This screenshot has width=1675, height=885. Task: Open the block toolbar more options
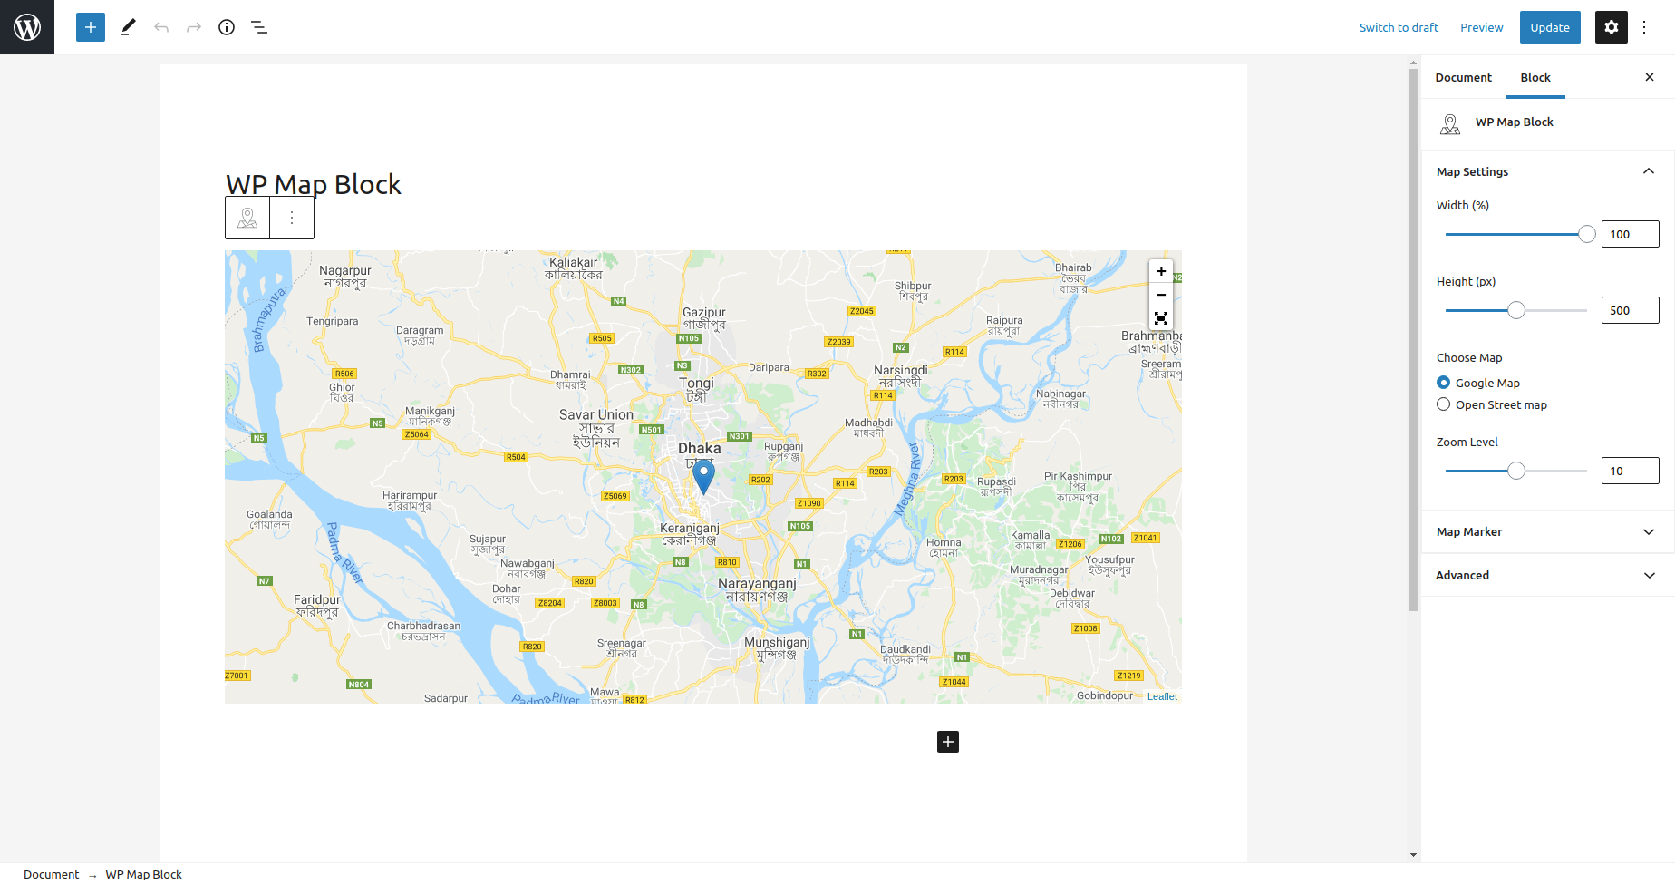click(x=292, y=218)
